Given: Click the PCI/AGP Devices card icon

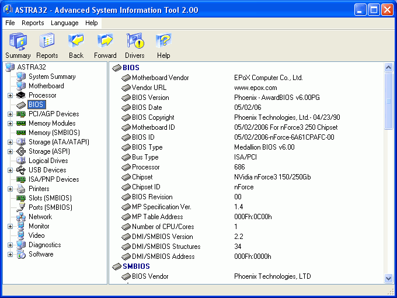Looking at the screenshot, I should (21, 114).
